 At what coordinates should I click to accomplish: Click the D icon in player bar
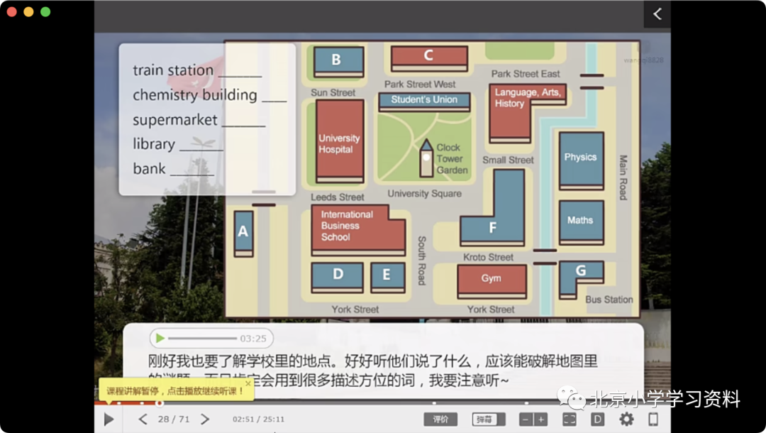(x=597, y=419)
